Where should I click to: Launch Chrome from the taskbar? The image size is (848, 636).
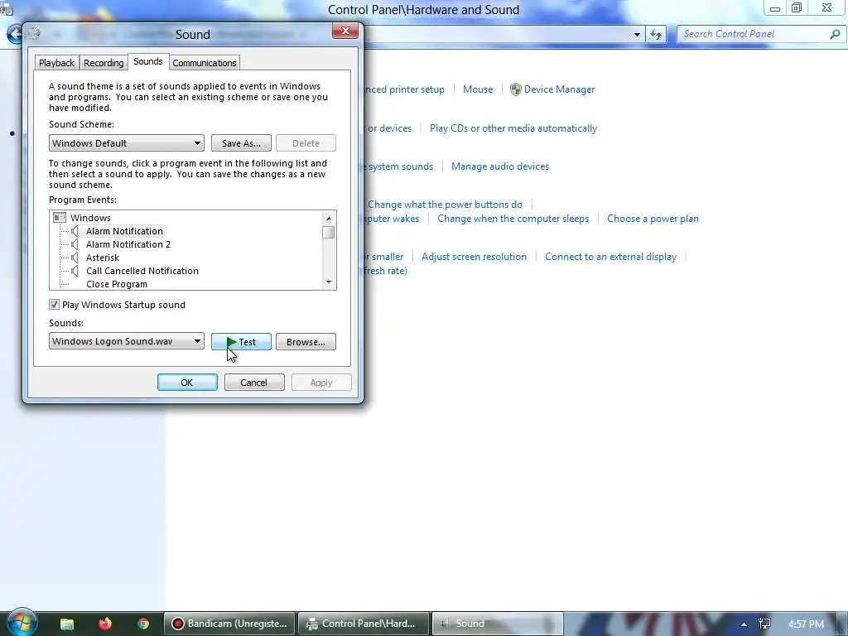[143, 624]
